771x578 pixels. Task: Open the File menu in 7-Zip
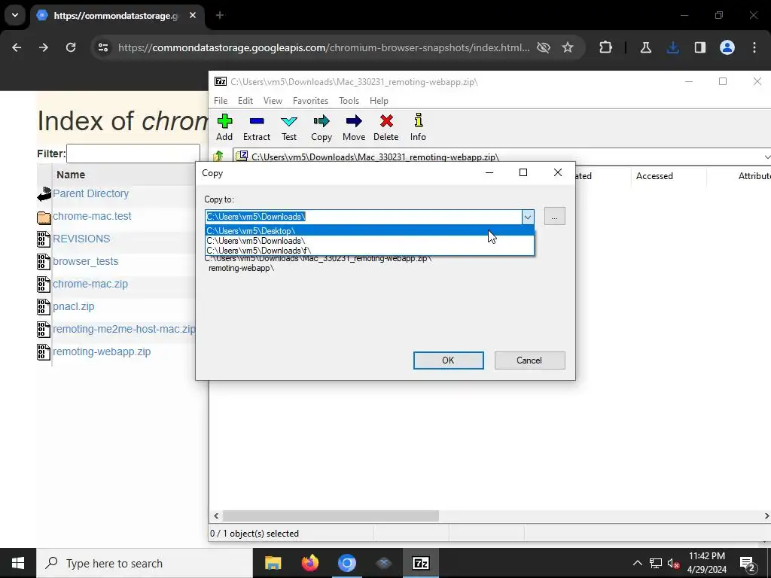point(221,101)
